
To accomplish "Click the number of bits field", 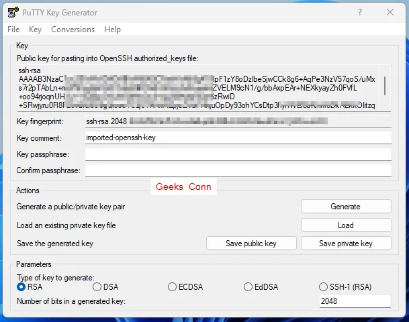I will (355, 301).
